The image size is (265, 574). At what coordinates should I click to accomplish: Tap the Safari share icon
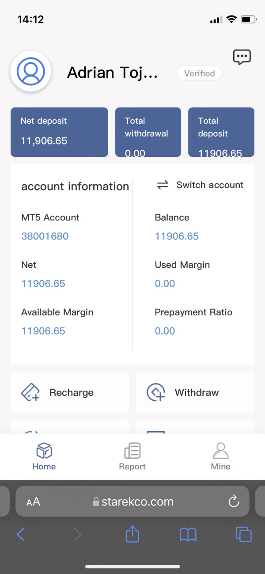pos(132,535)
